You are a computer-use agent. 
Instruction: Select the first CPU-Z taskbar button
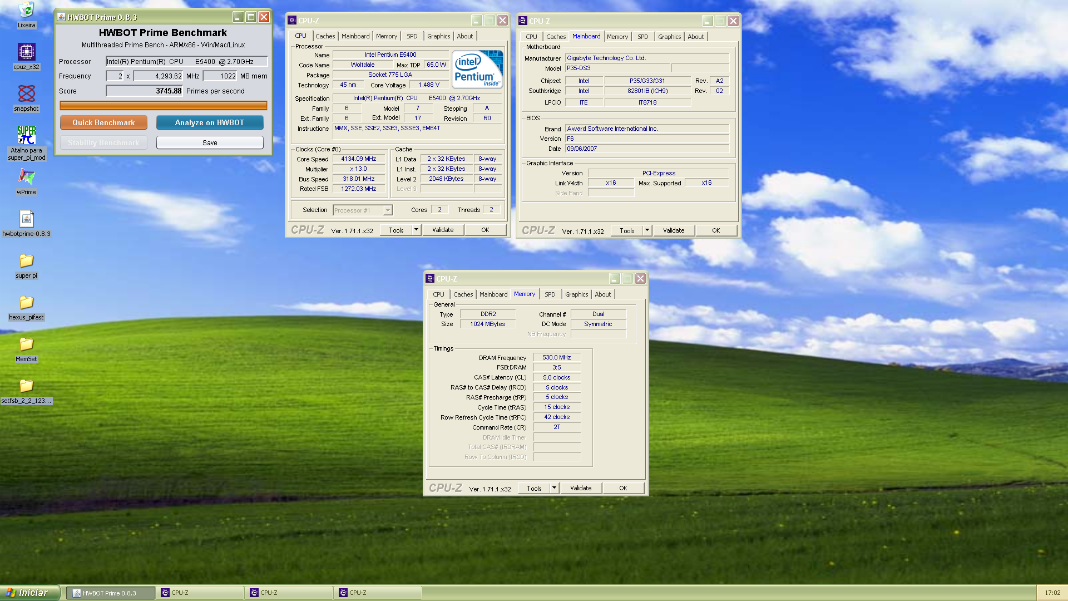tap(200, 593)
